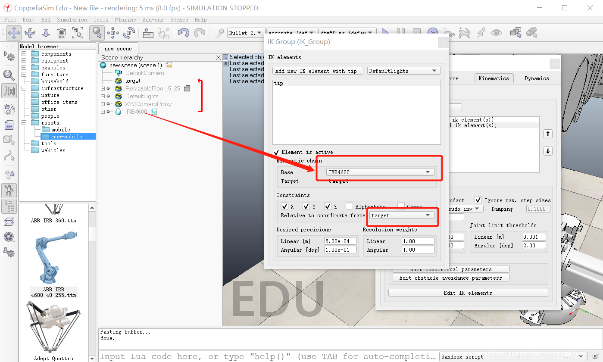Click the redo arrow in toolbar
Screen dimensions: 603x362
point(199,33)
